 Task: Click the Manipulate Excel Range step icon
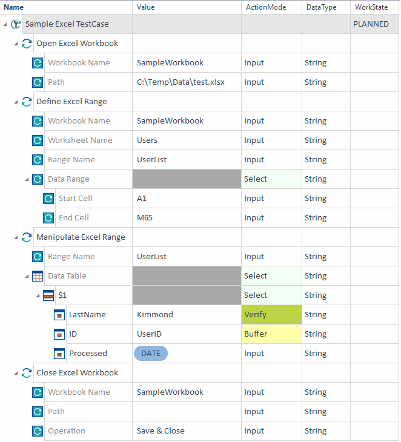pyautogui.click(x=27, y=237)
